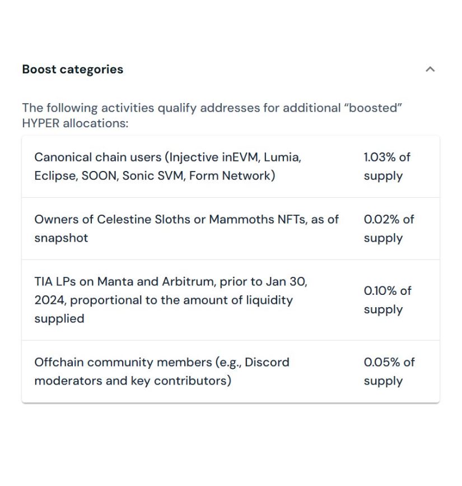Click 'HYPER allocations:' text
The height and width of the screenshot is (486, 462).
[x=75, y=123]
